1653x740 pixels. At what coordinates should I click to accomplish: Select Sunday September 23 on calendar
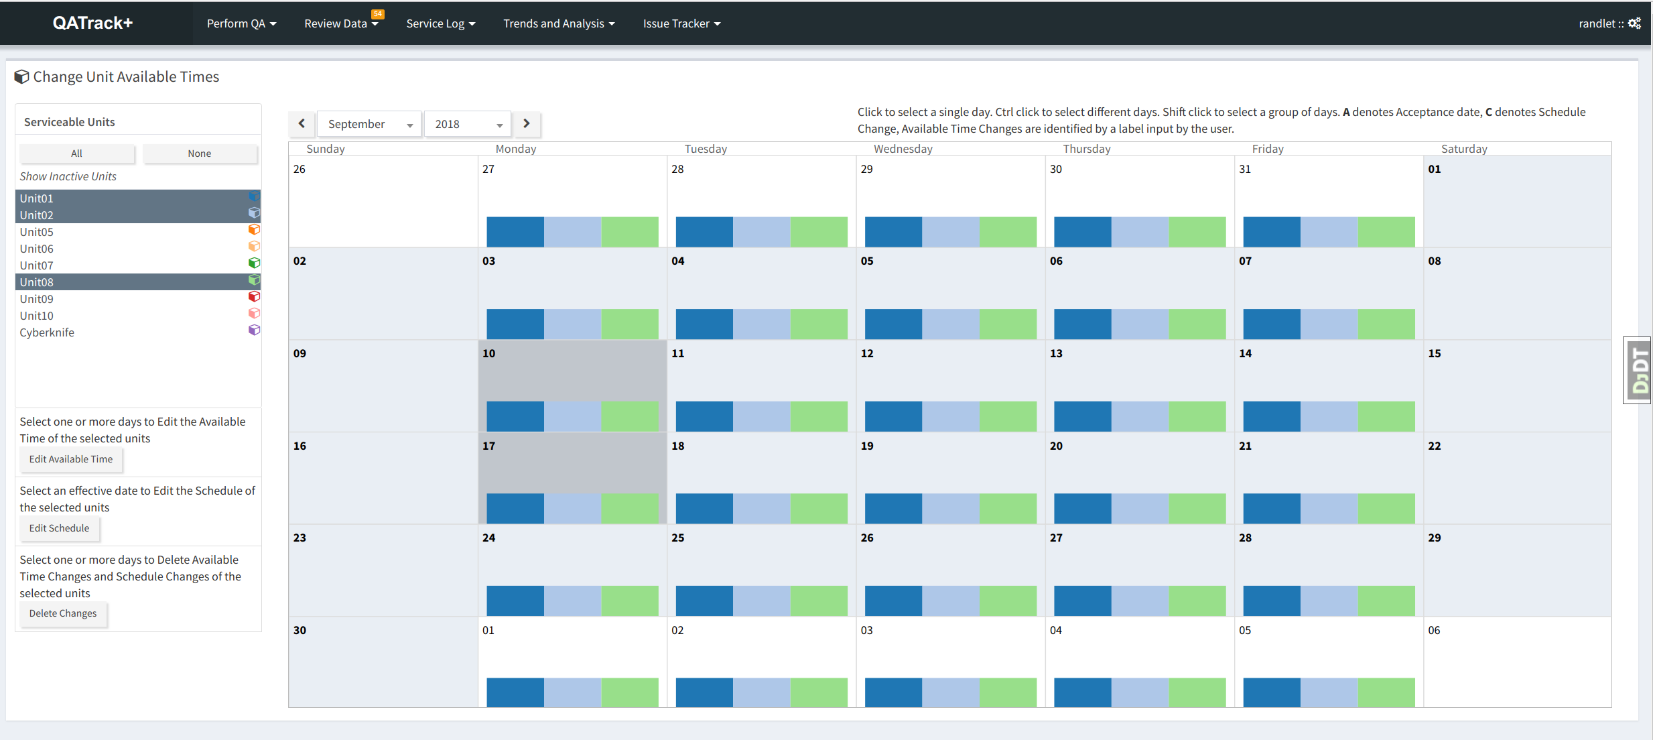383,570
